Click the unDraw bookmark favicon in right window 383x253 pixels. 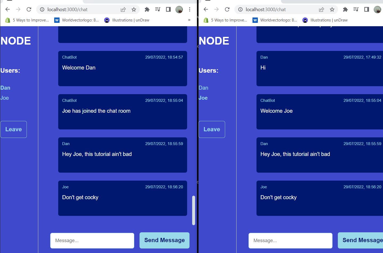305,20
